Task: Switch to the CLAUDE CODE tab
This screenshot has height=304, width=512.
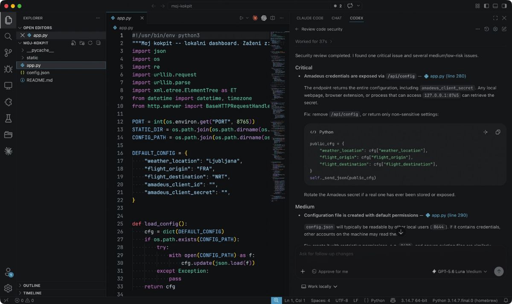Action: pos(310,18)
